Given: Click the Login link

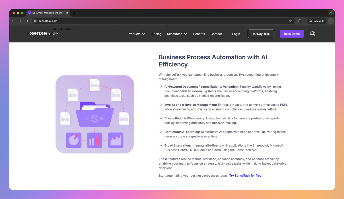Looking at the screenshot, I should tap(236, 34).
